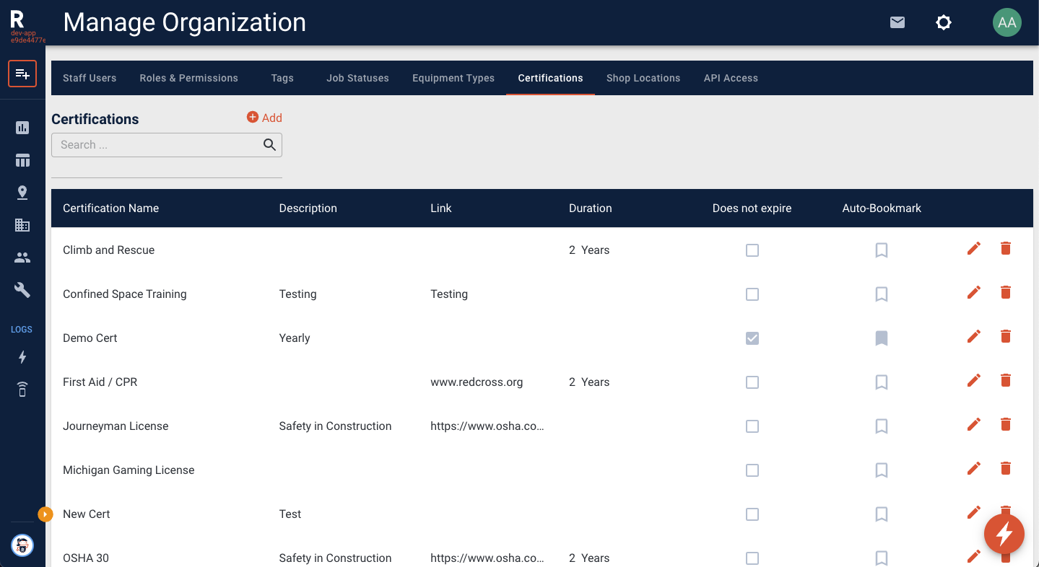Disable Auto-Bookmark for Demo Cert
Image resolution: width=1039 pixels, height=567 pixels.
coord(882,338)
